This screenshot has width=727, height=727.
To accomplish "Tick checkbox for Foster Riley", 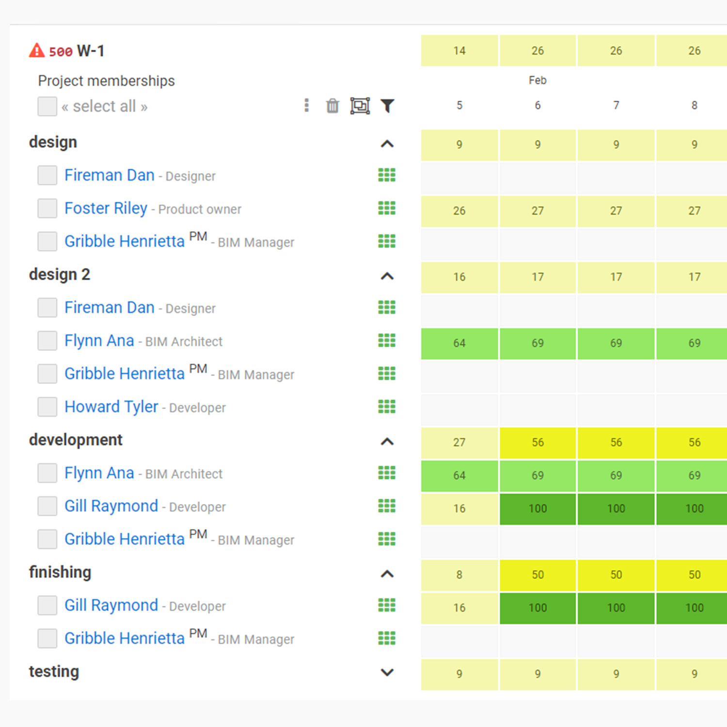I will click(x=47, y=208).
